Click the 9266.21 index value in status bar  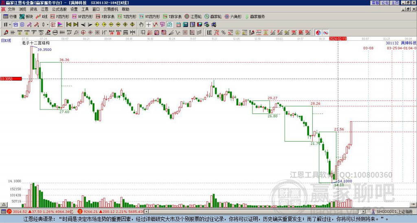coord(90,212)
